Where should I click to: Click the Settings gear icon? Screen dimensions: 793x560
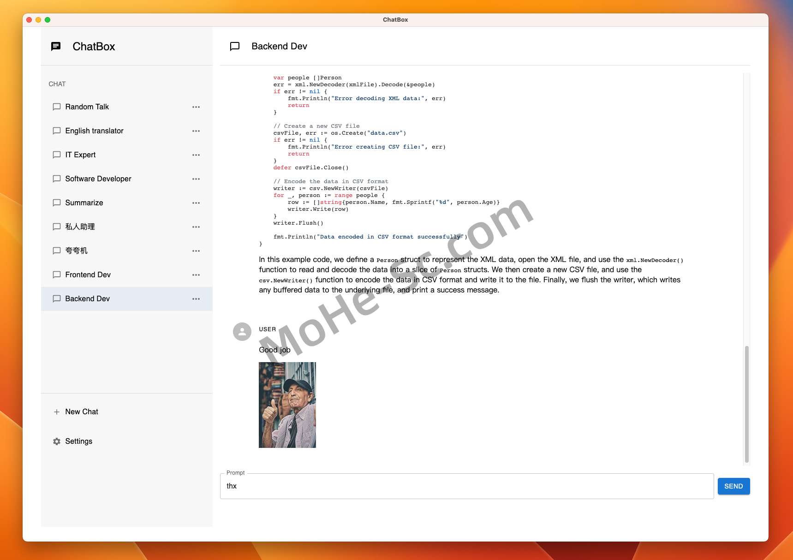57,441
